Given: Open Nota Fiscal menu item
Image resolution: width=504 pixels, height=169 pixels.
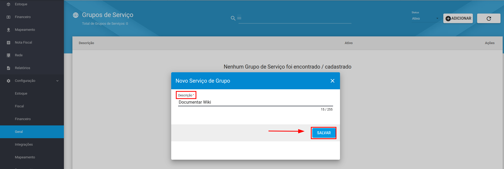Looking at the screenshot, I should [32, 43].
